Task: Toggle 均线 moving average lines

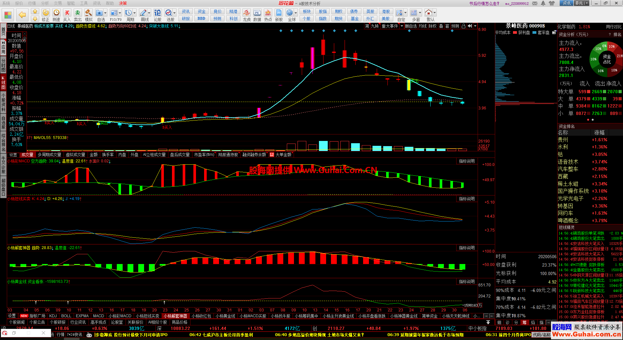Action: [423, 26]
